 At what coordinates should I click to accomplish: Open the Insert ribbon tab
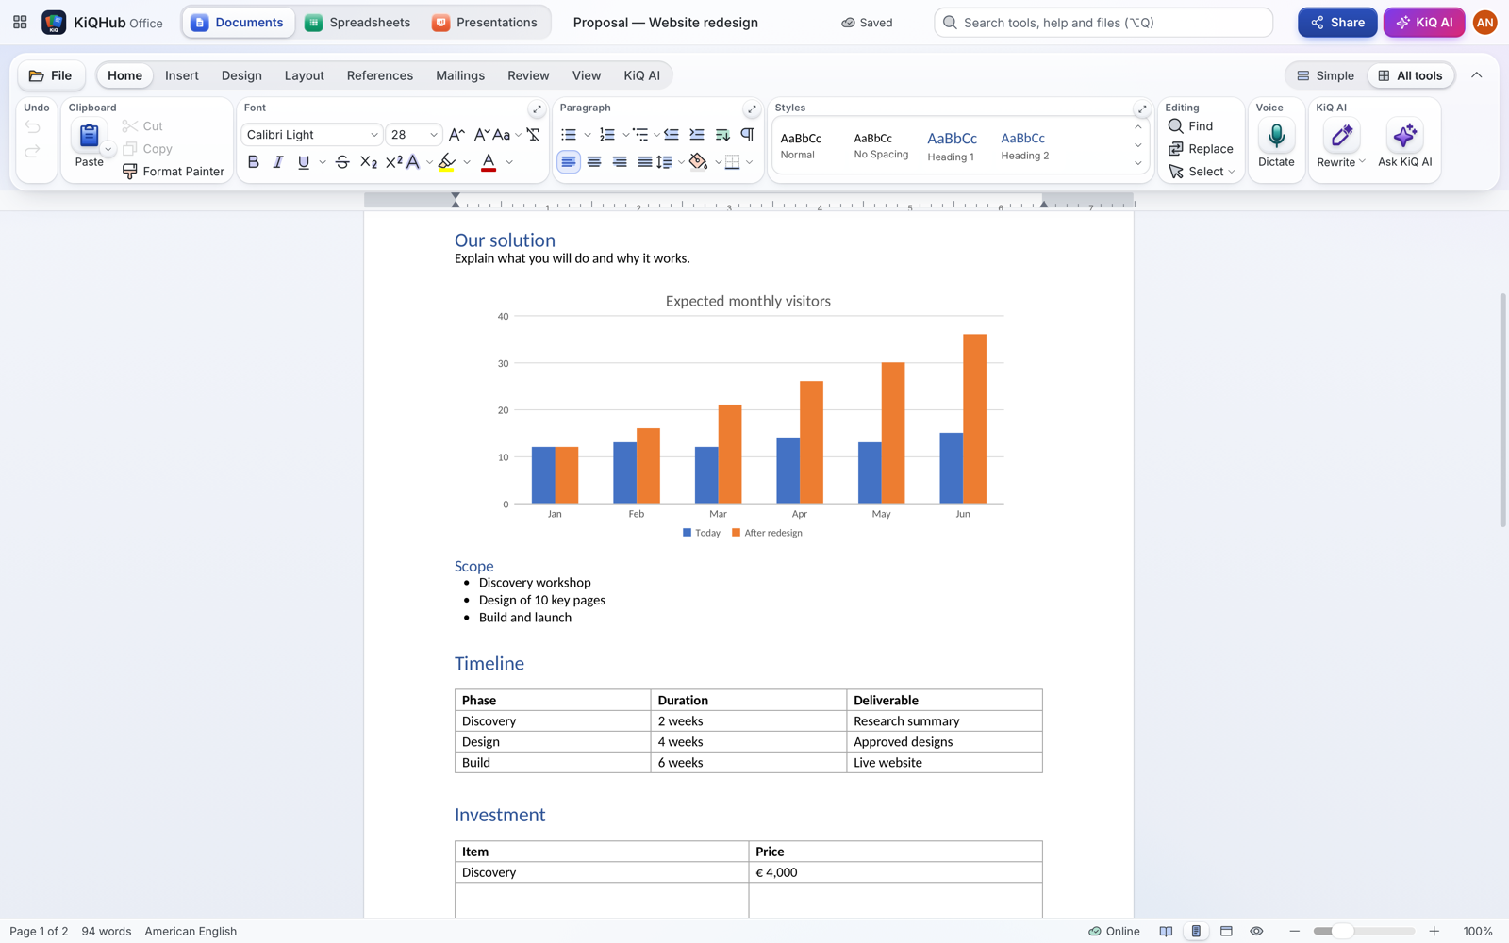[x=182, y=75]
